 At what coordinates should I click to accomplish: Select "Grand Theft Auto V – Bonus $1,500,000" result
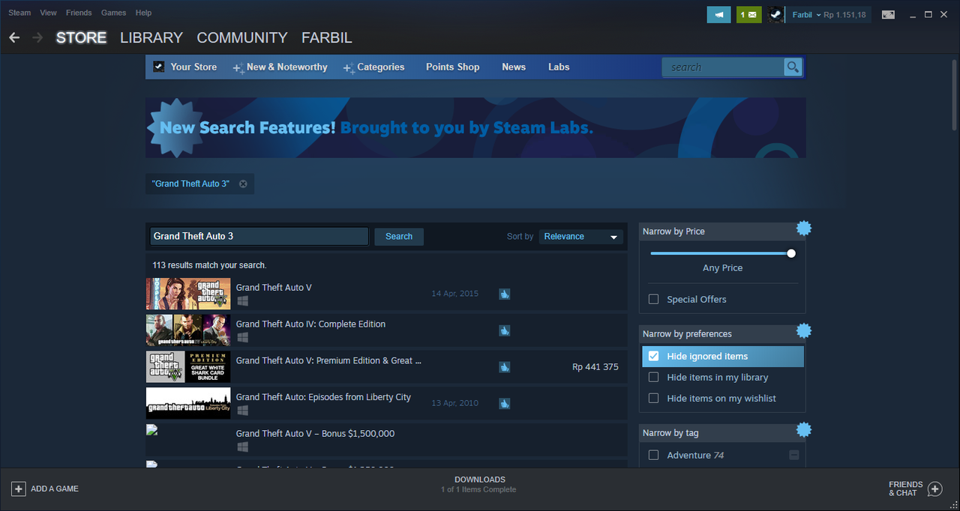pos(386,440)
